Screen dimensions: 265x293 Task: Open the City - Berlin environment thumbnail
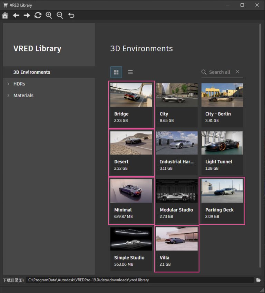(x=222, y=95)
